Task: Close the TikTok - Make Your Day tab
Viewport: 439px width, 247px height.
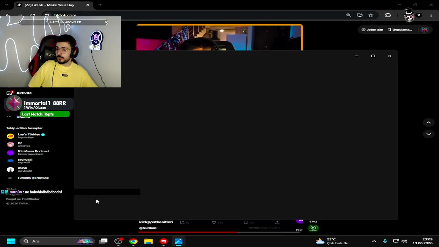Action: 88,5
